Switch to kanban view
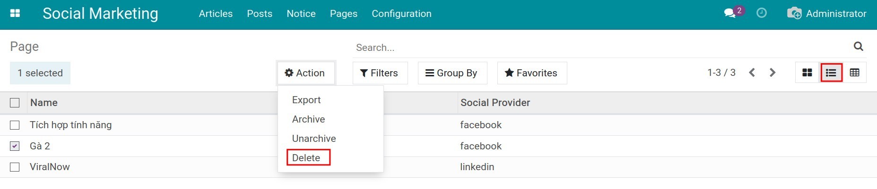 tap(807, 73)
